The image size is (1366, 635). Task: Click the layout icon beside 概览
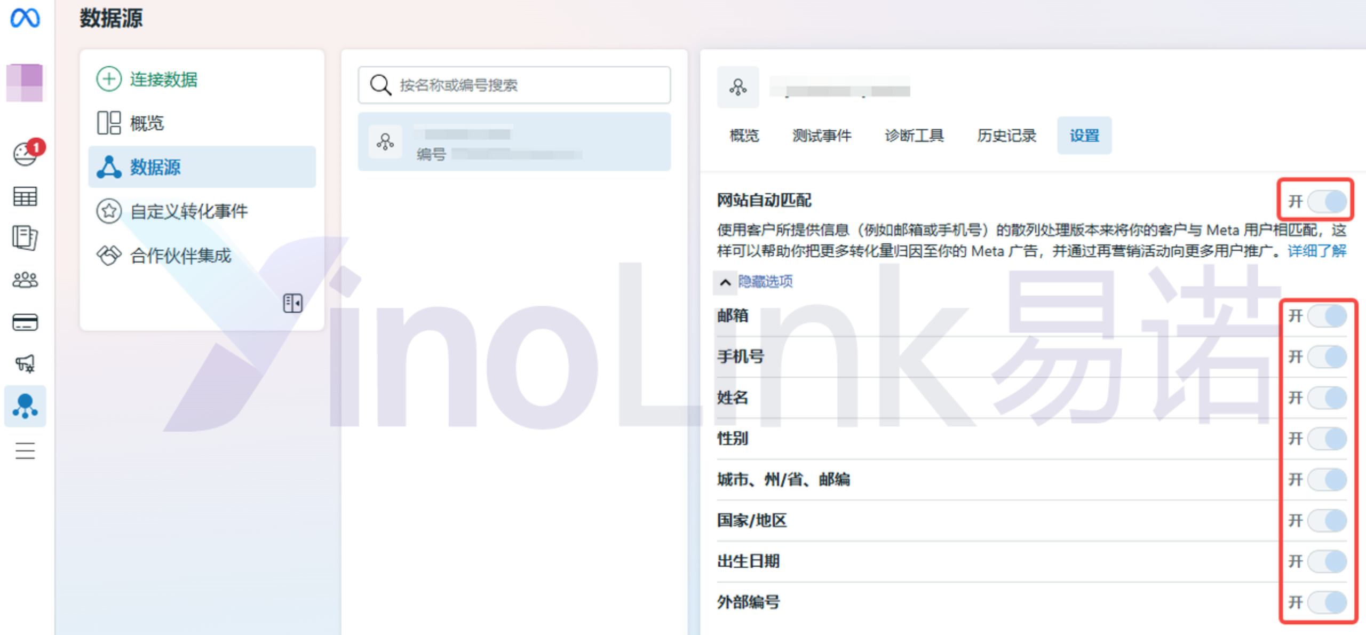[x=109, y=123]
